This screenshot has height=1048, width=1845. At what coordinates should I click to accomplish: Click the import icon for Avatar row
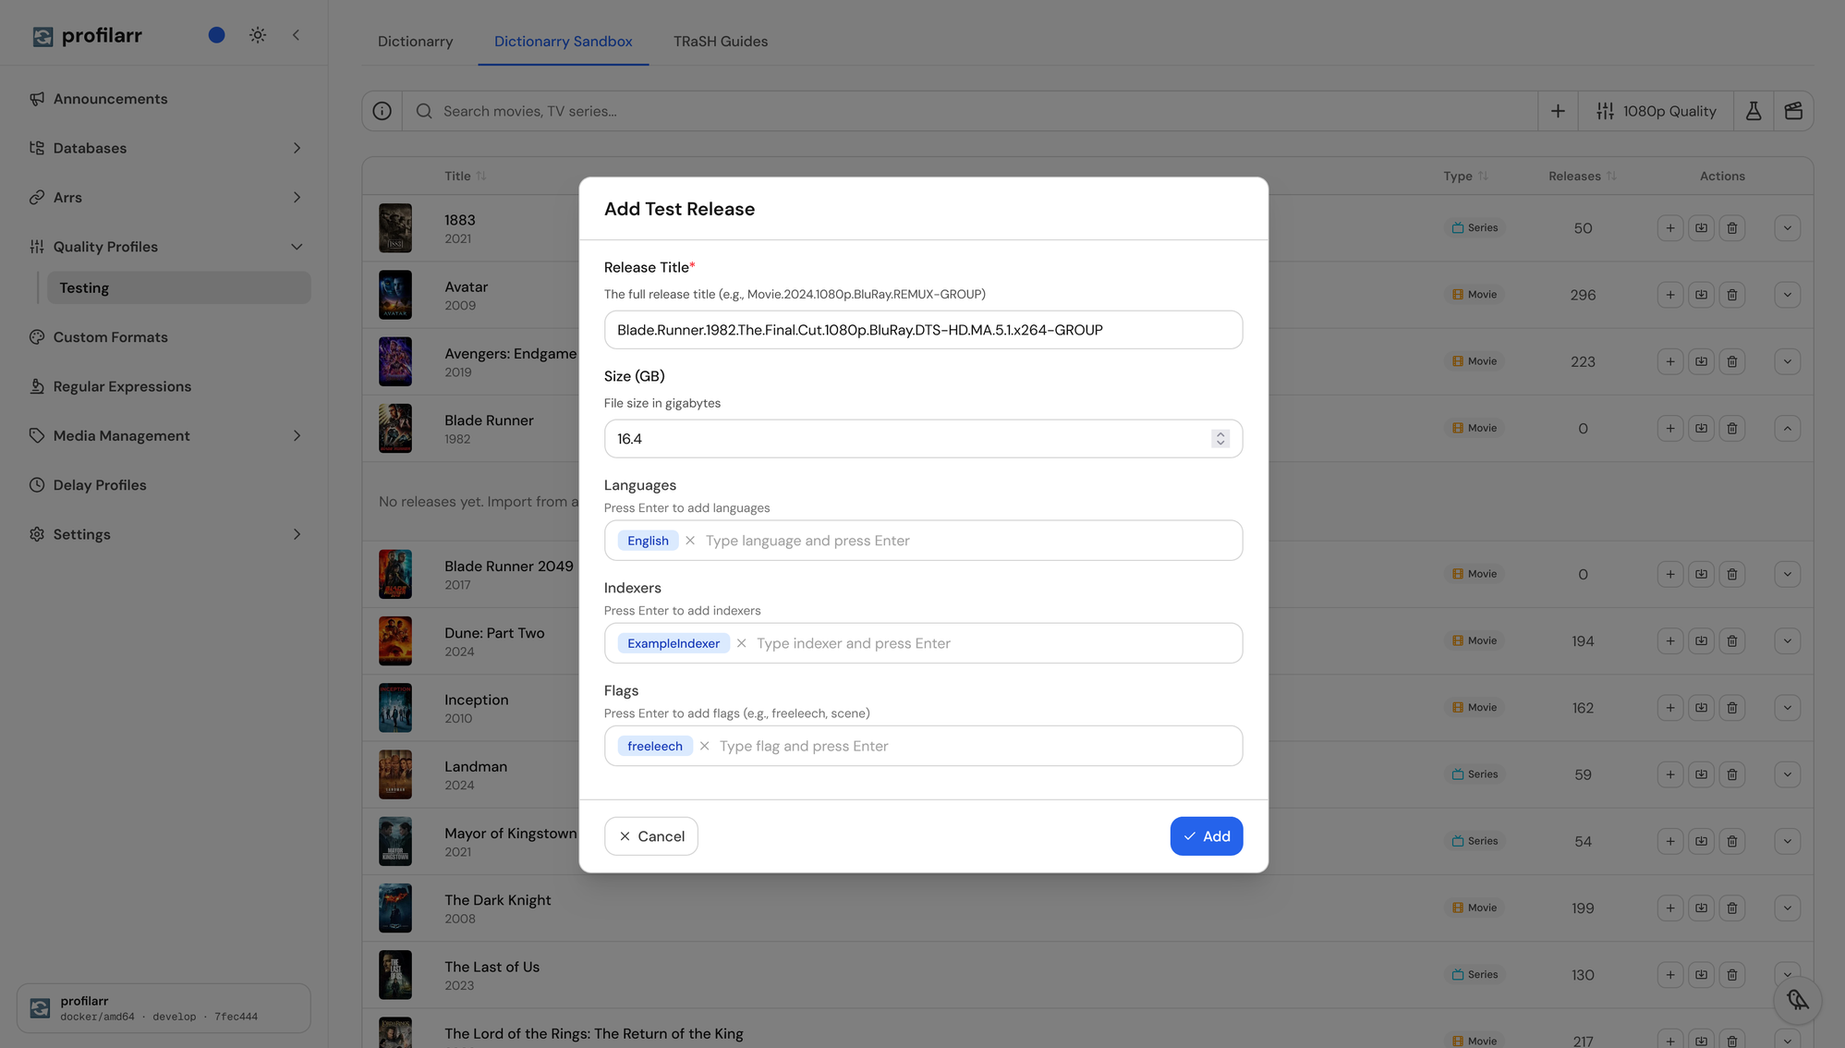[1701, 295]
